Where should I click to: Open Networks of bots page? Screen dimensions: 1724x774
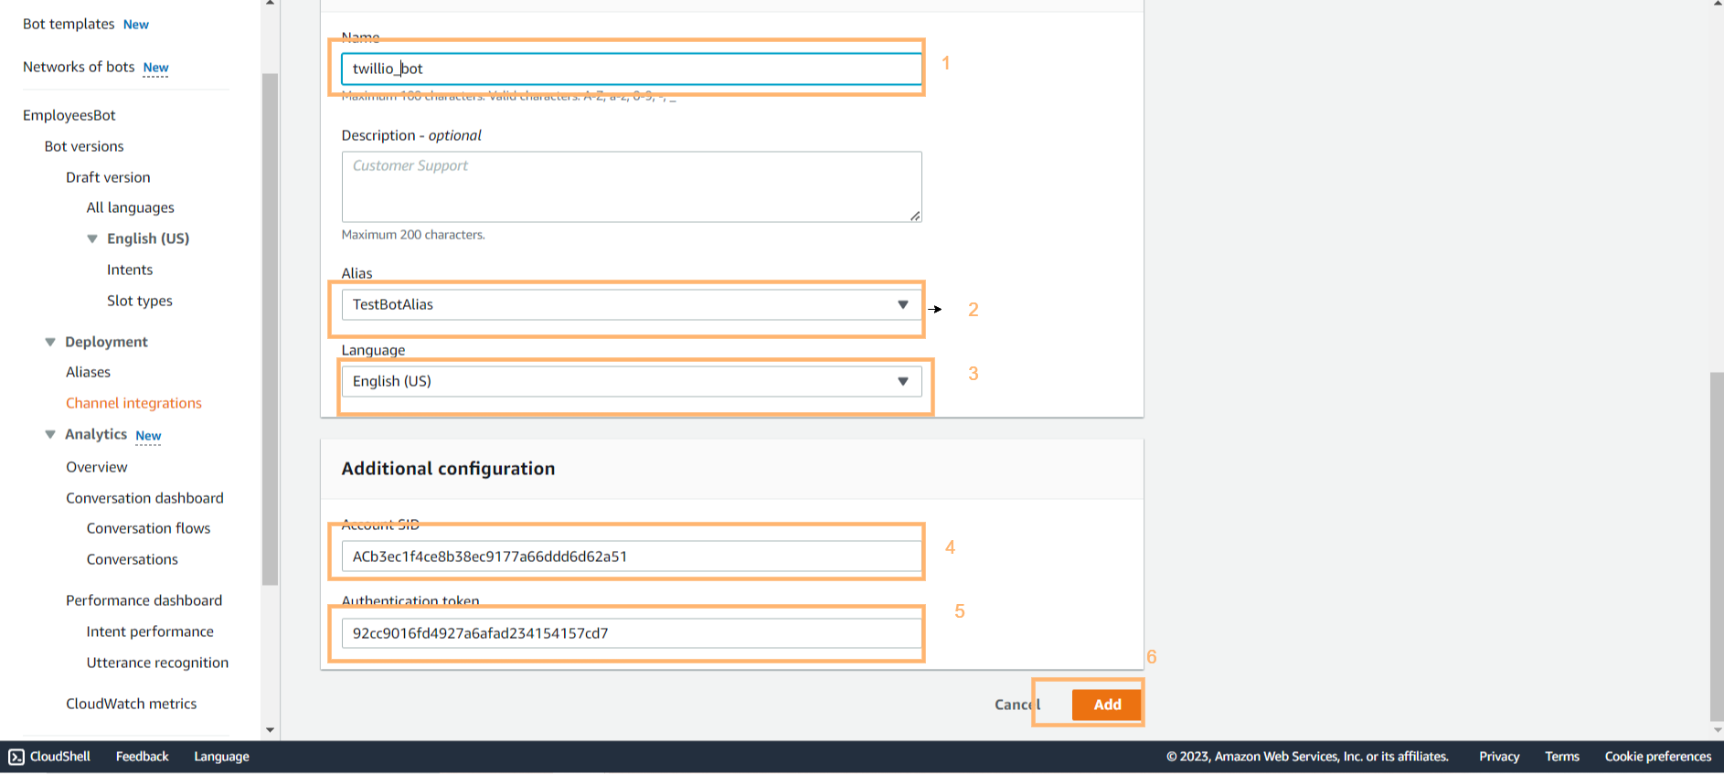tap(79, 67)
